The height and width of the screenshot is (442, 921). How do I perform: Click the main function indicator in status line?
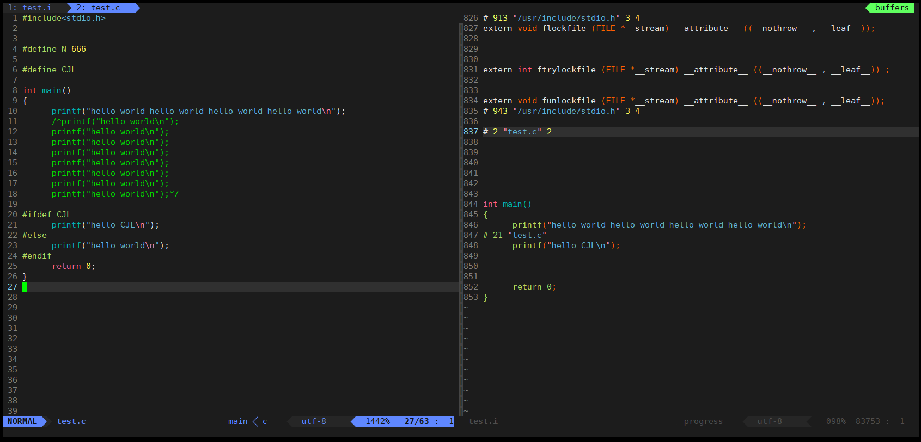237,421
